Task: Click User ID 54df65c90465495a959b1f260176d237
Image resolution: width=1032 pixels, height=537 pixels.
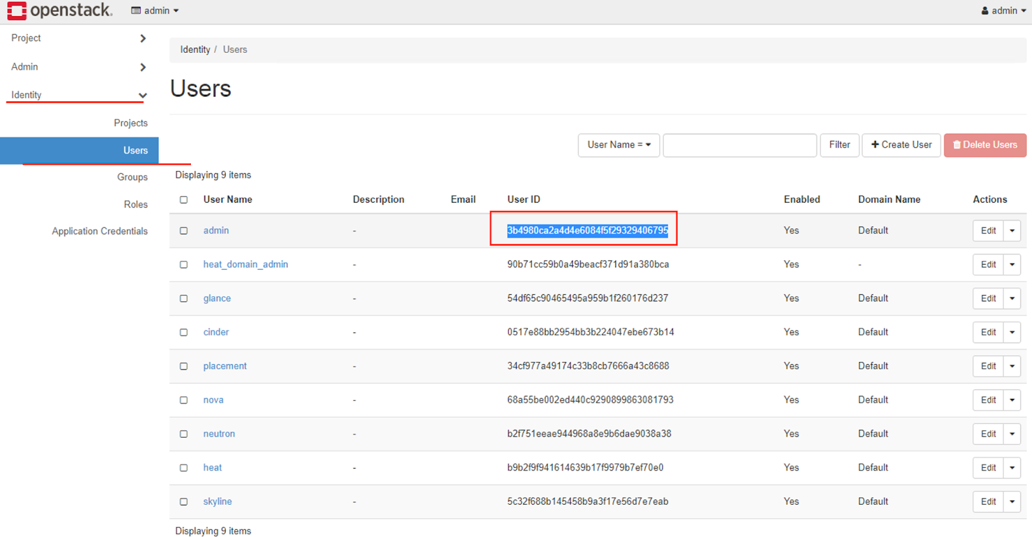Action: 588,298
